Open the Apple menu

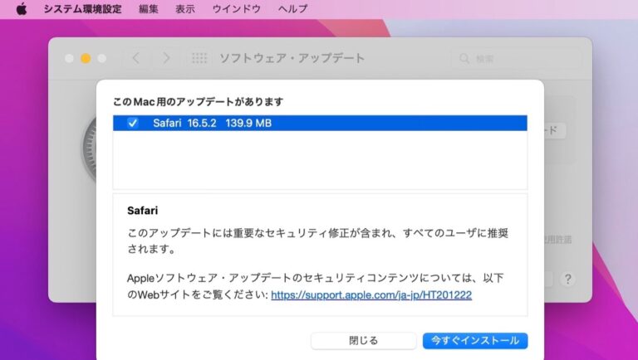22,8
